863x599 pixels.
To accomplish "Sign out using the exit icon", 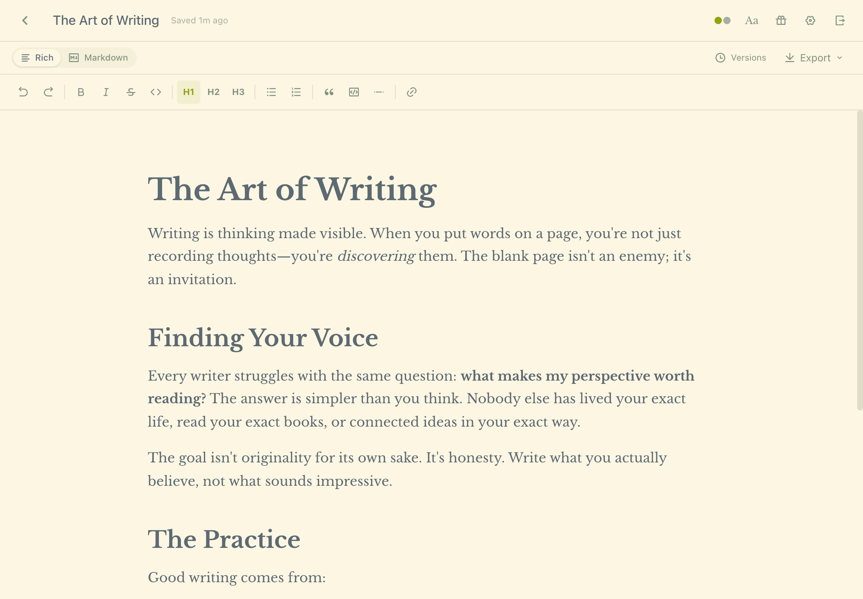I will [840, 21].
